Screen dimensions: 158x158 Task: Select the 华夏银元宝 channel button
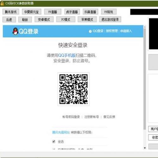pos(32,12)
